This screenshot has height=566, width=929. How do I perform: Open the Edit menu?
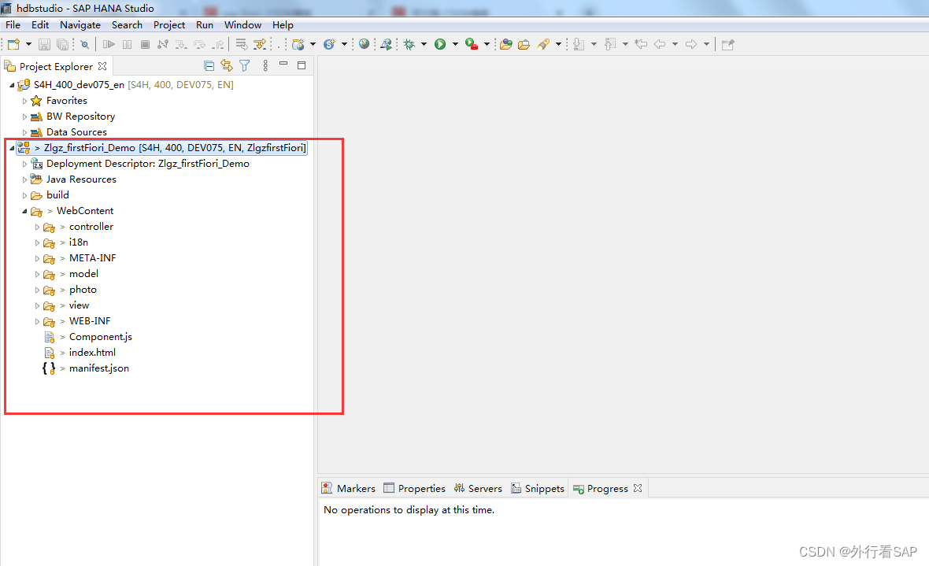39,25
